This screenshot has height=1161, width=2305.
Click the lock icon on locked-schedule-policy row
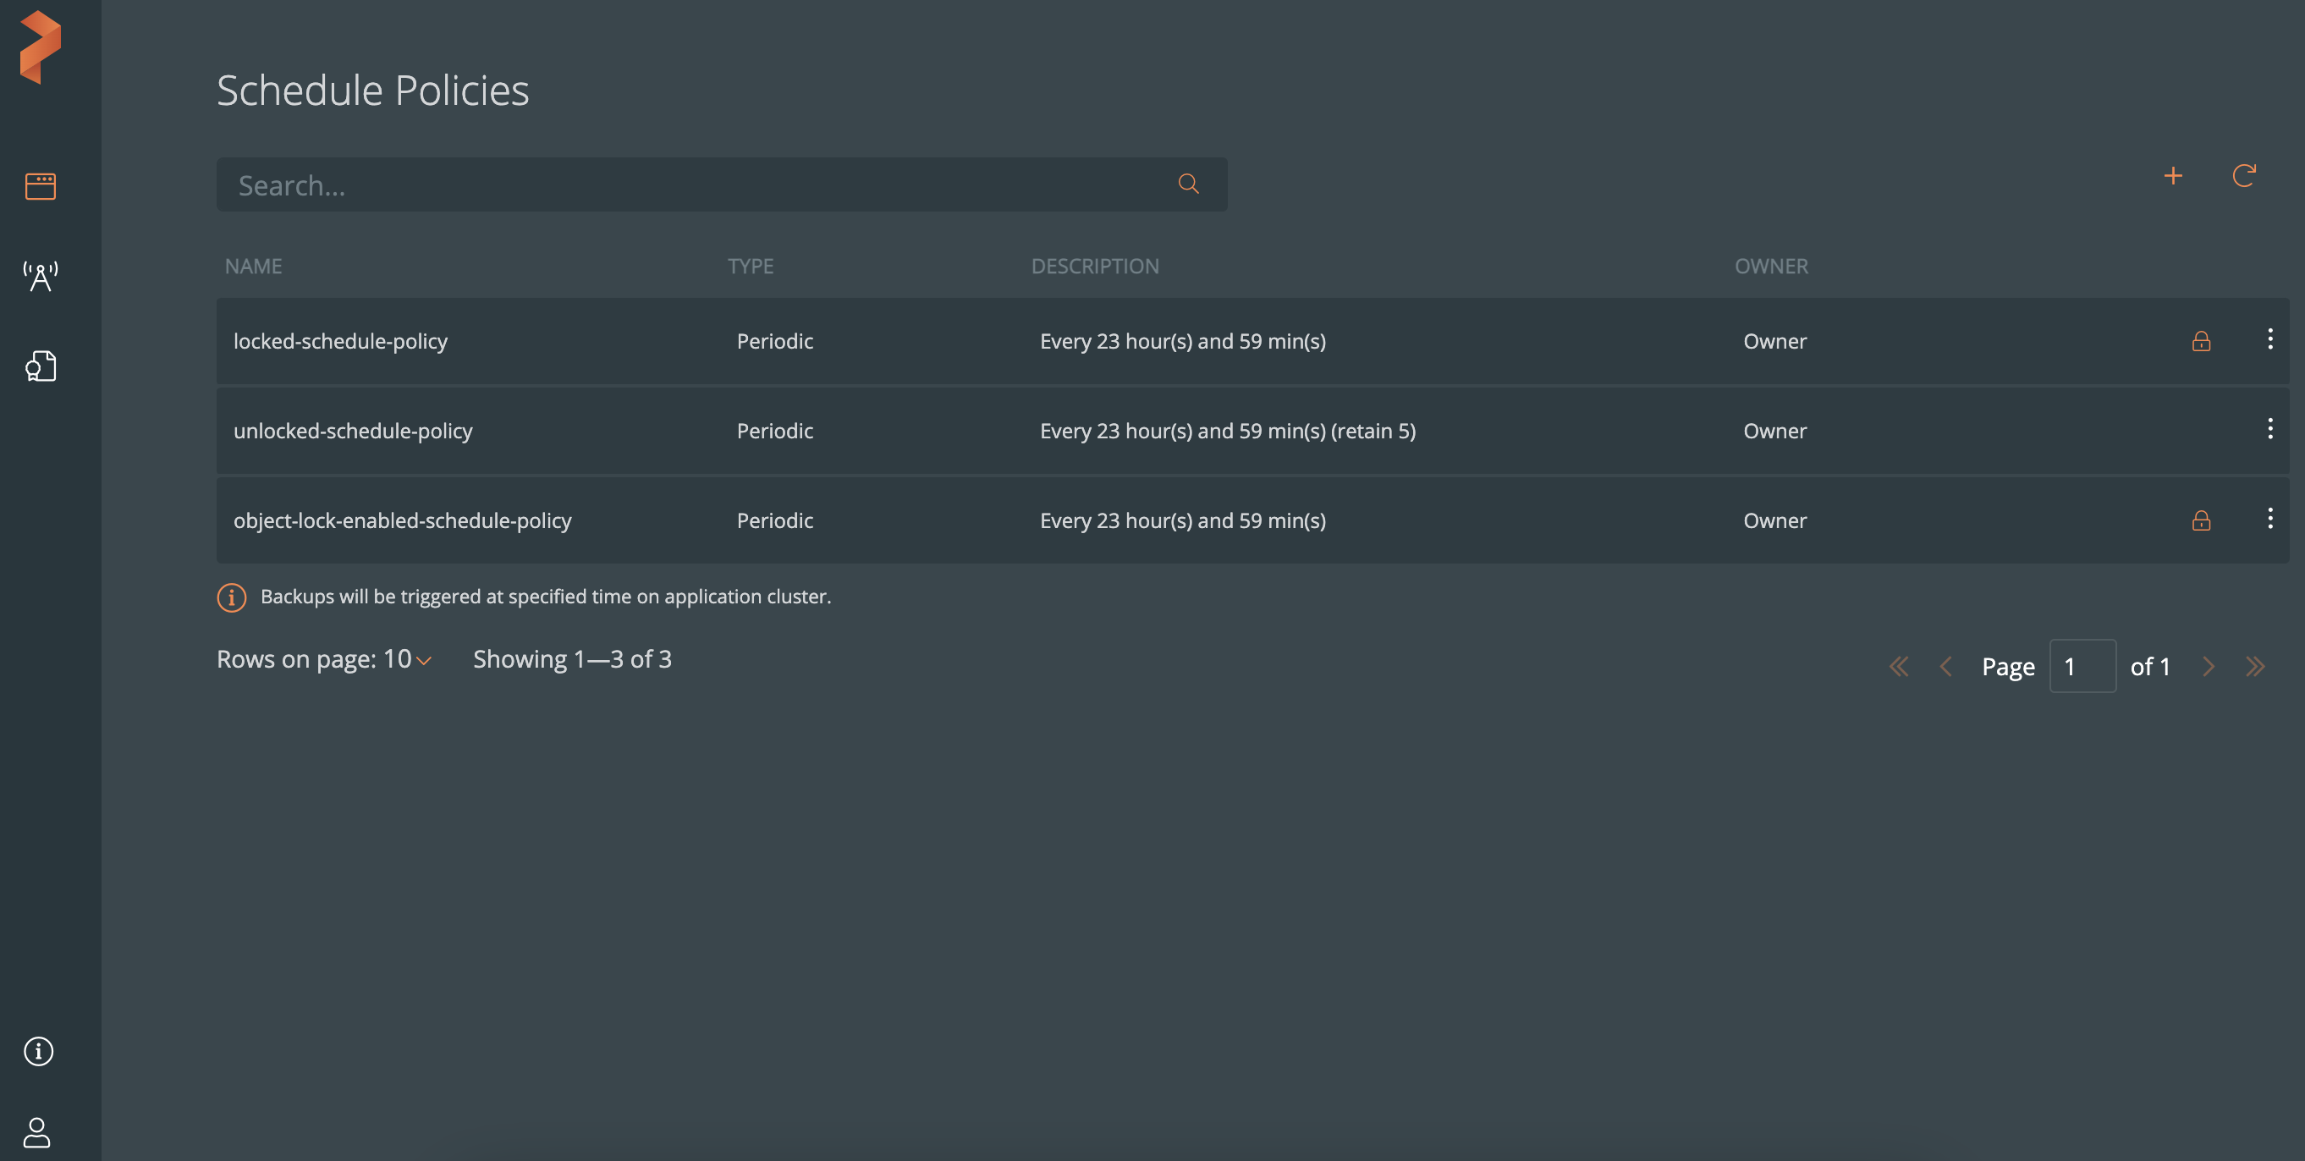click(x=2201, y=341)
